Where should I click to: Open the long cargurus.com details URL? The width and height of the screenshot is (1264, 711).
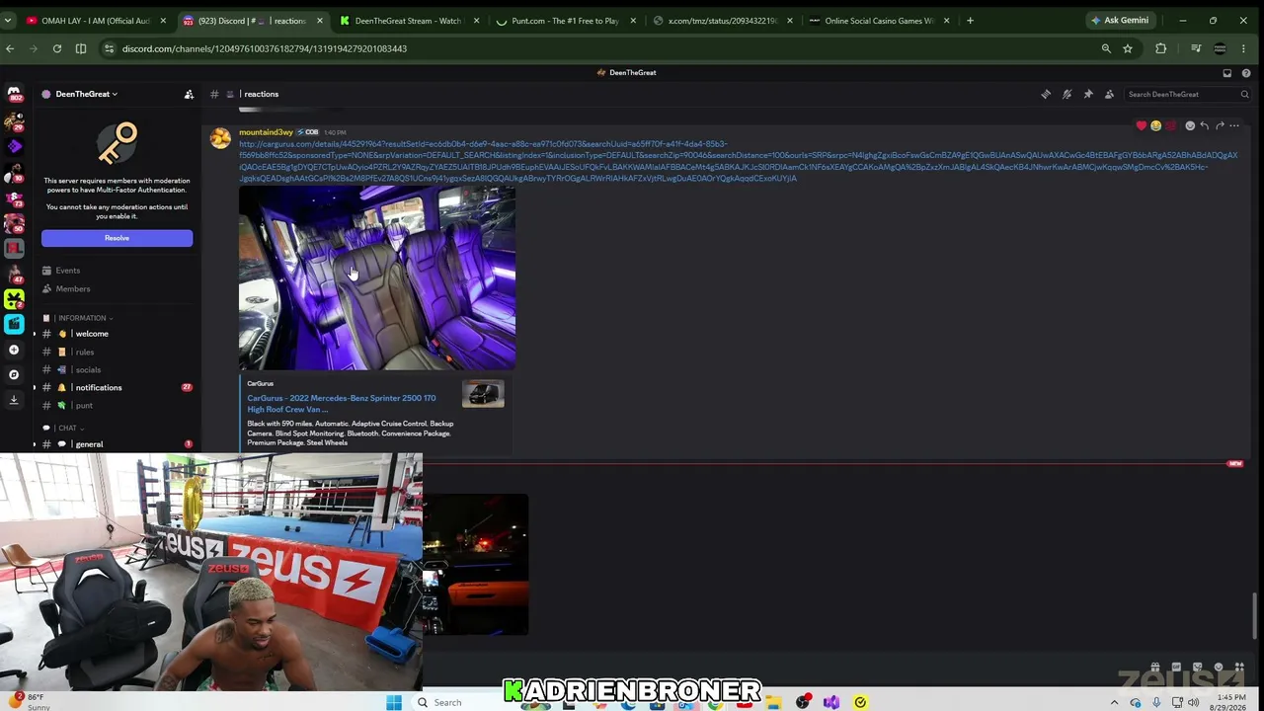pyautogui.click(x=738, y=161)
